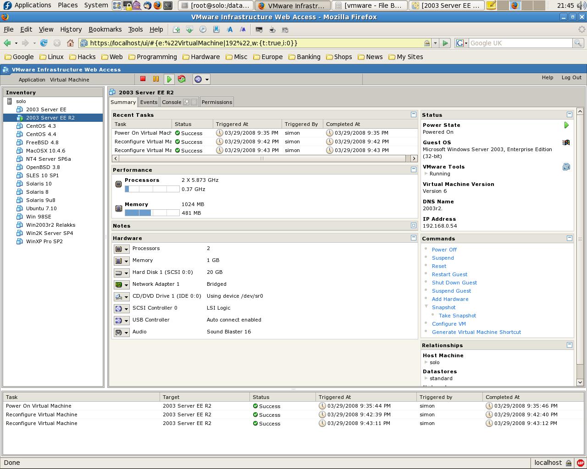Click the Processors usage bar

pyautogui.click(x=152, y=189)
